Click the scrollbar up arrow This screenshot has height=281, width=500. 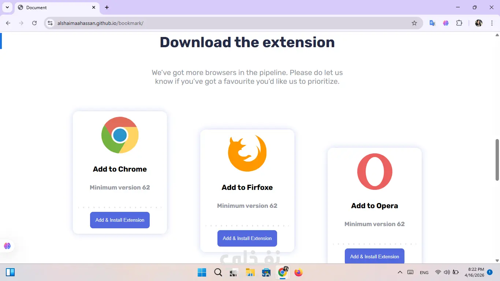click(497, 35)
